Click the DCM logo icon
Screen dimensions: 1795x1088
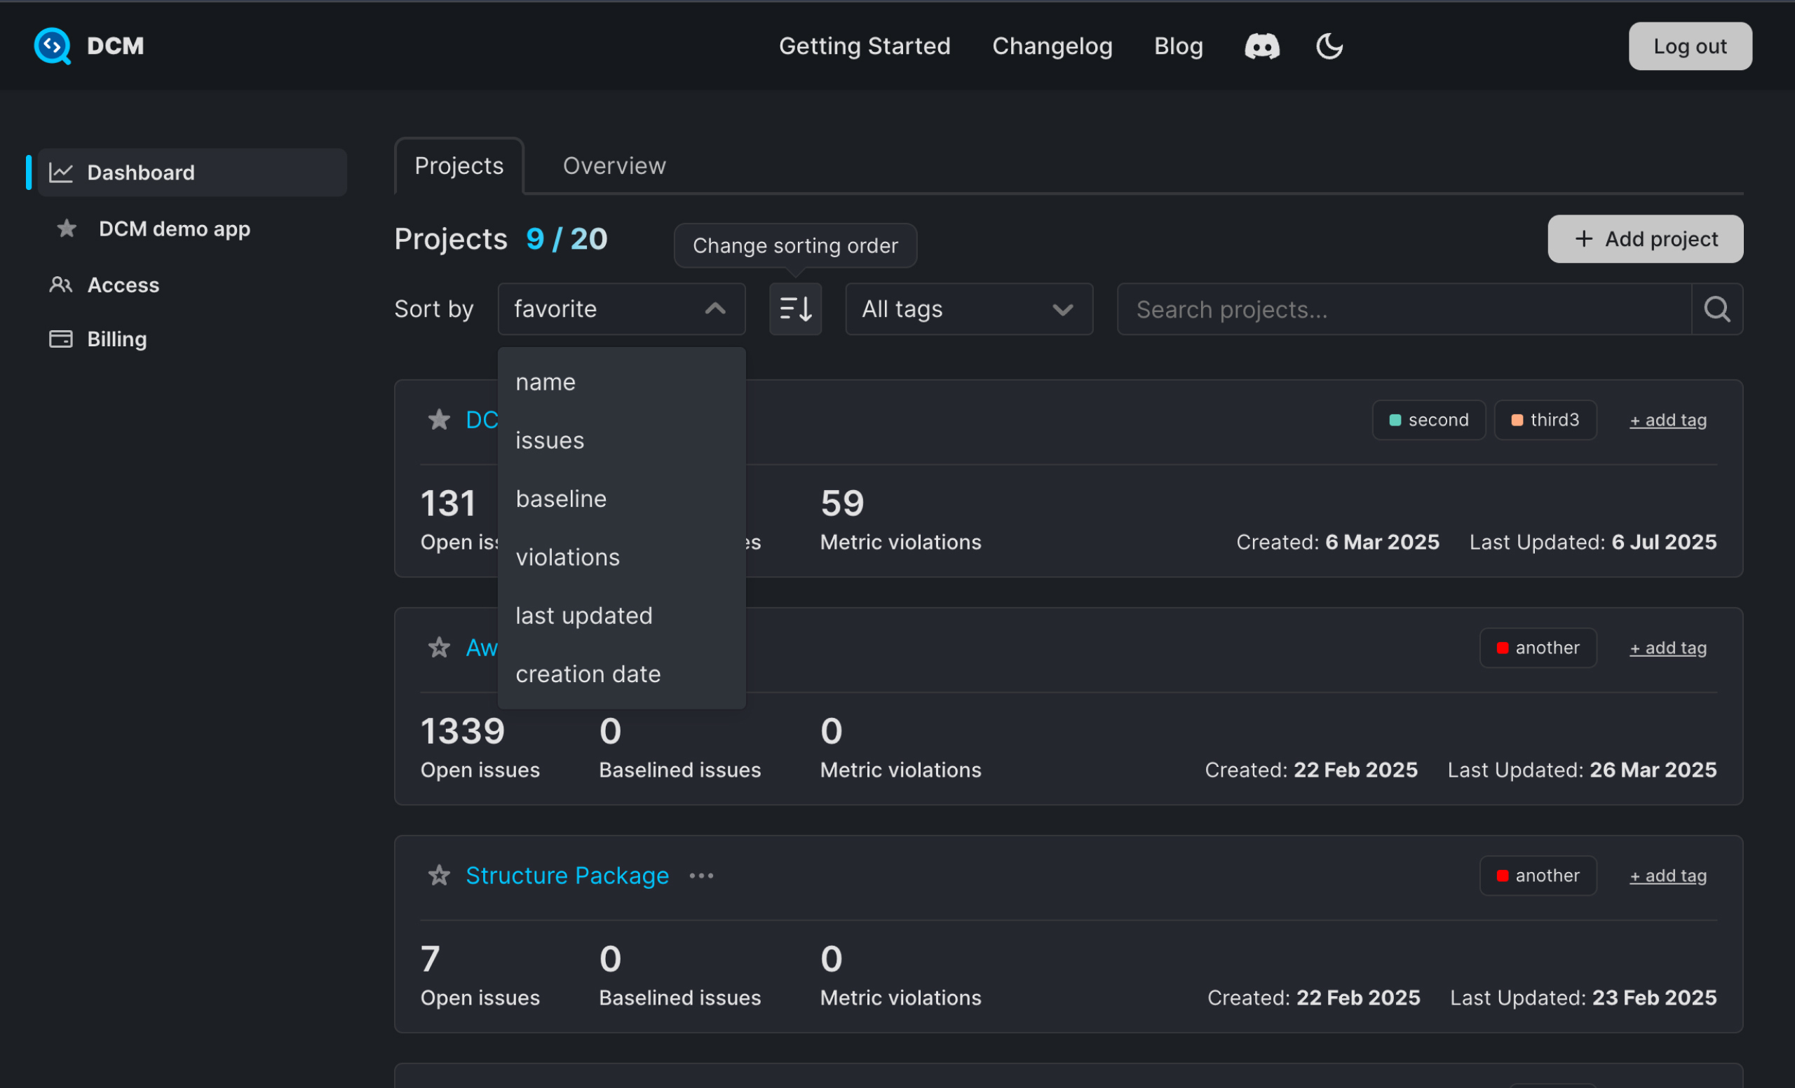(x=52, y=46)
